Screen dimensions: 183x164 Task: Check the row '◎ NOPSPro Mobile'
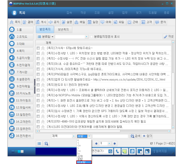point(38,95)
